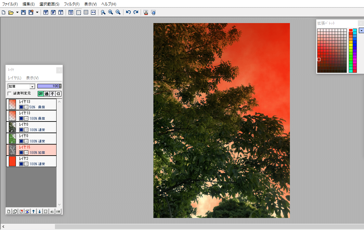Screen dimensions: 364x230
Task: Open the 選択範囲(S) menu
Action: coord(49,4)
